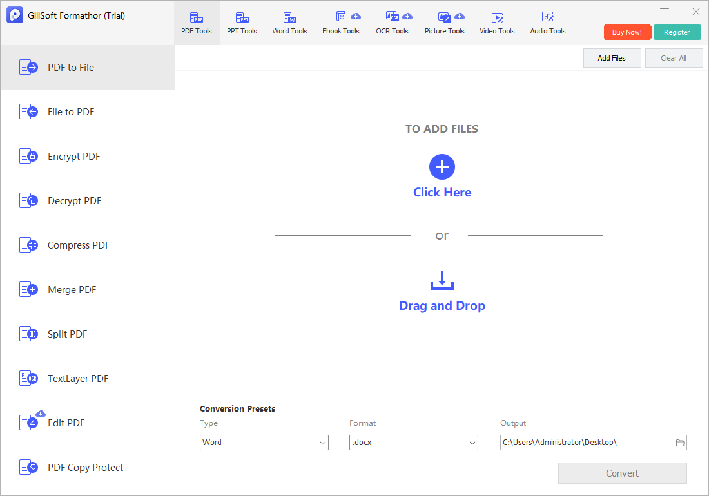This screenshot has width=709, height=496.
Task: Open the Format dropdown showing .docx
Action: coord(413,443)
